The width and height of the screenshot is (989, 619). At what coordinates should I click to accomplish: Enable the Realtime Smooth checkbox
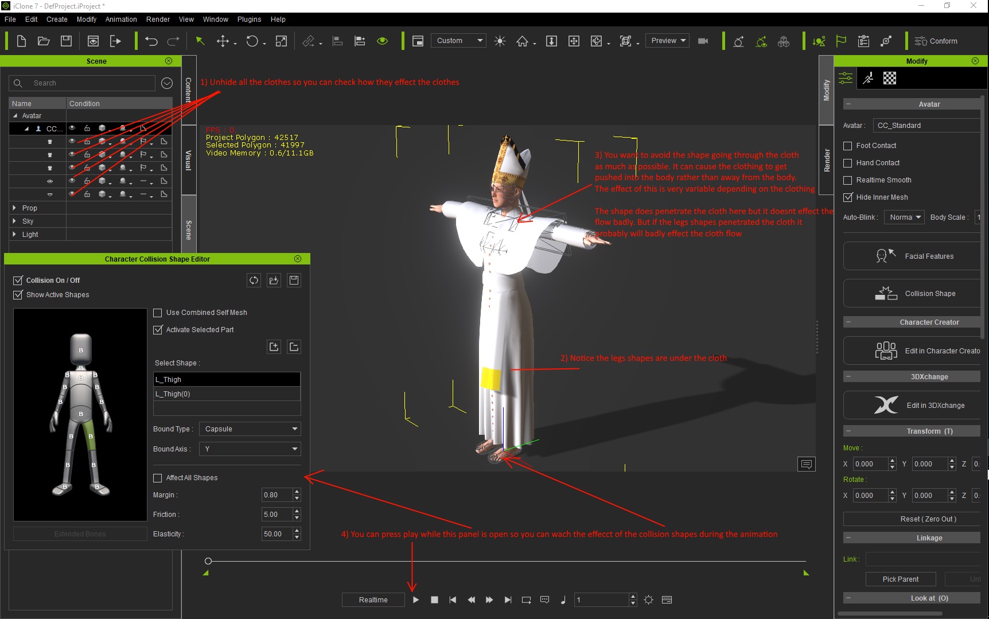(x=847, y=180)
